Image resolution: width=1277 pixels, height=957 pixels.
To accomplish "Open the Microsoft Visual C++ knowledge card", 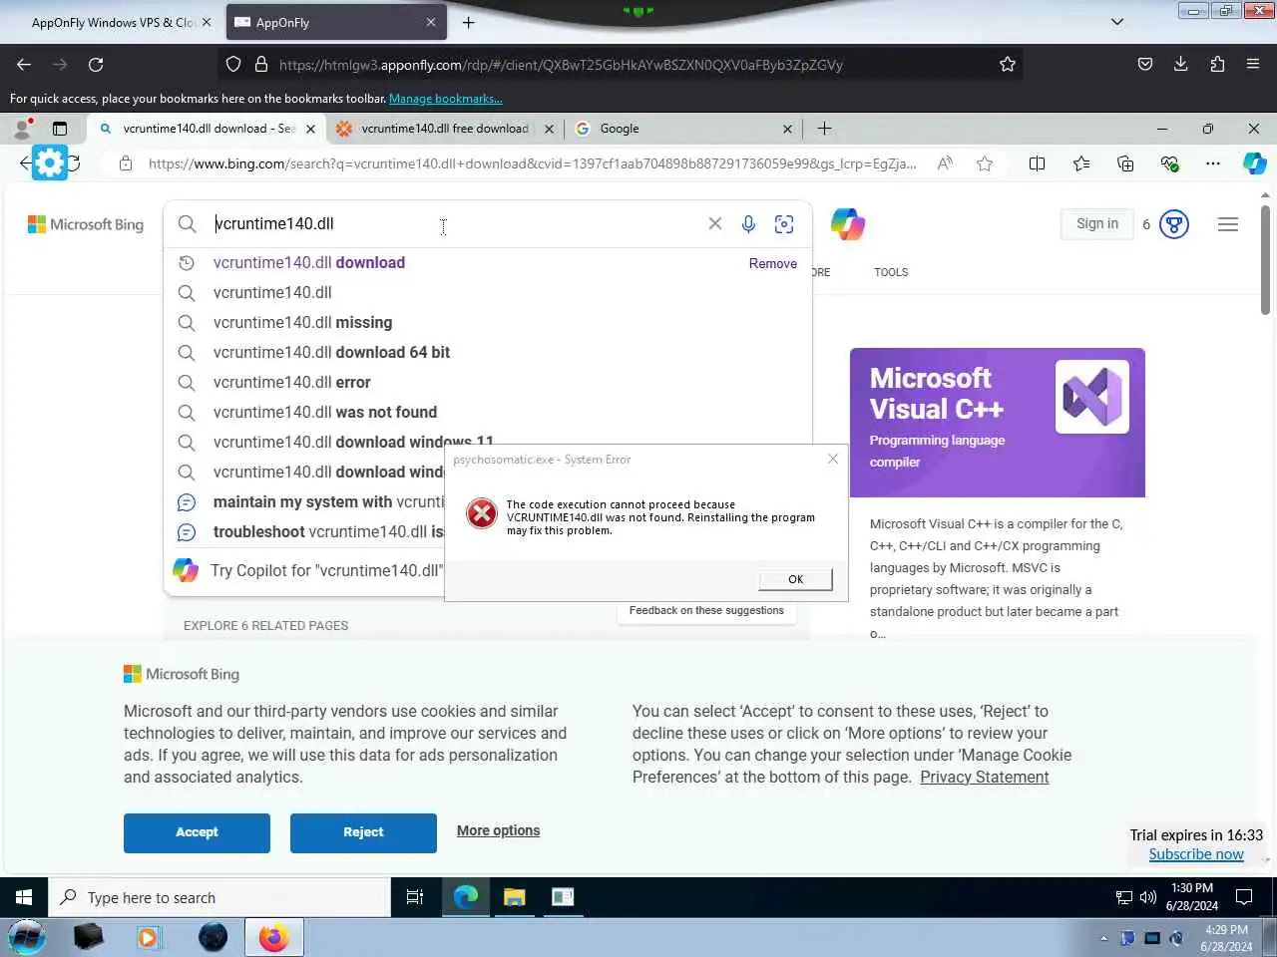I will [x=998, y=423].
